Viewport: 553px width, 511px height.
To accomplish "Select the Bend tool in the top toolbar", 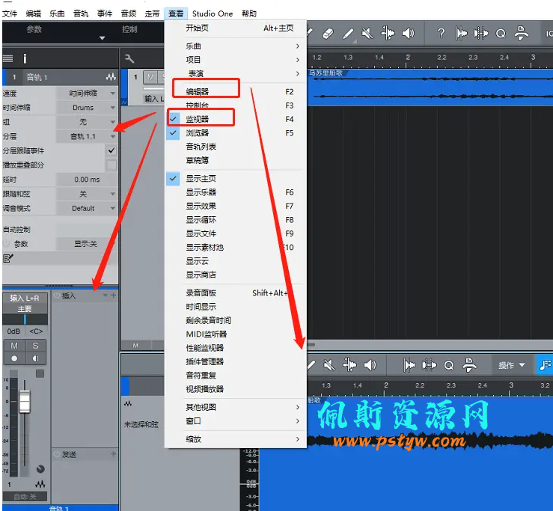I will pos(388,34).
